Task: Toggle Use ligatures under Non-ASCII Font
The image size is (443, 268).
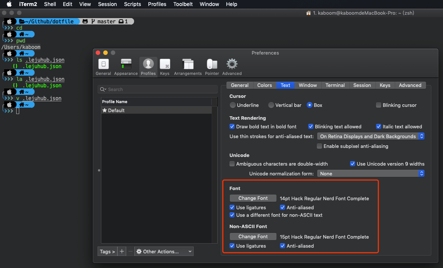Action: coord(232,246)
